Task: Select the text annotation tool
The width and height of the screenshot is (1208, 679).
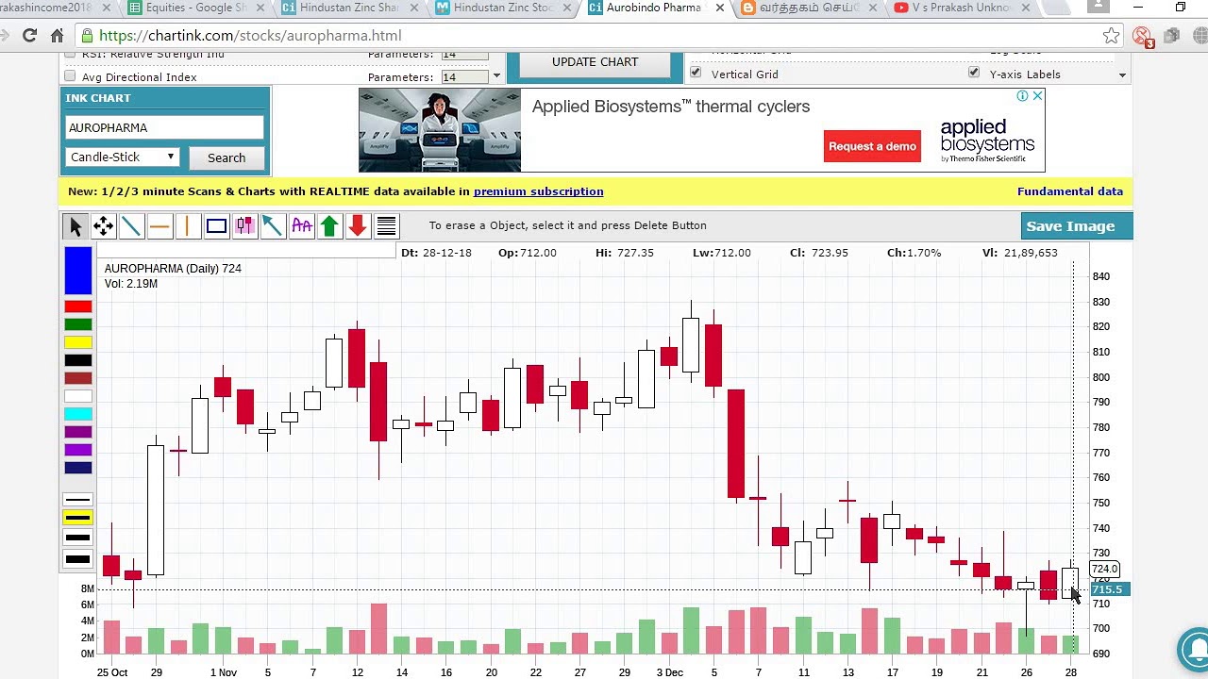Action: tap(301, 226)
